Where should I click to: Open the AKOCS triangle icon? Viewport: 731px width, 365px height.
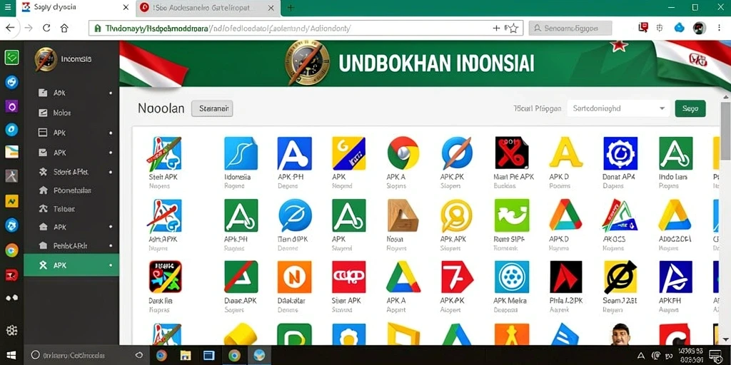coord(620,215)
